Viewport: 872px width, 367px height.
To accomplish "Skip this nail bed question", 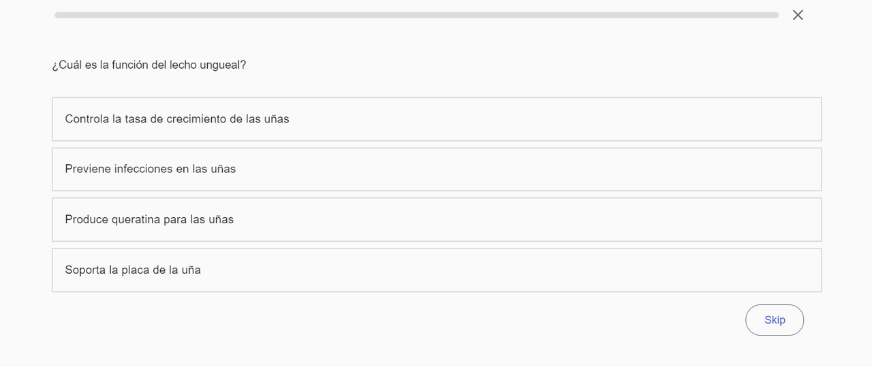I will click(775, 320).
